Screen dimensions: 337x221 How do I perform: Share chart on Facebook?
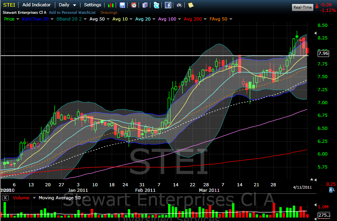(168, 5)
